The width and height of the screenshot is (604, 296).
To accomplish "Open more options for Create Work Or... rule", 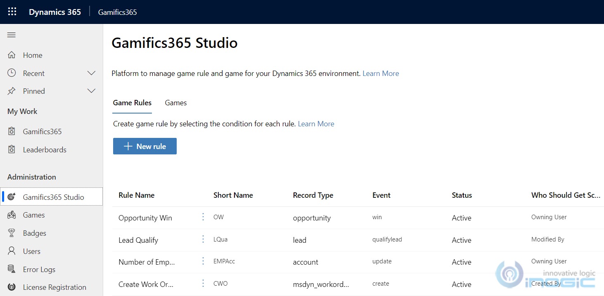I will pos(203,283).
